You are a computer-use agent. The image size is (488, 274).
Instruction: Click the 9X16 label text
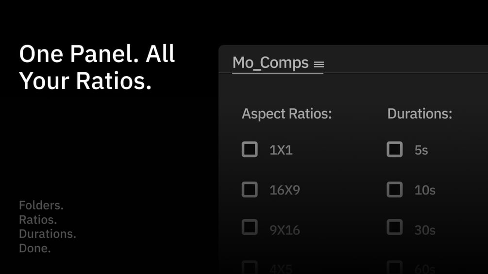click(x=285, y=230)
